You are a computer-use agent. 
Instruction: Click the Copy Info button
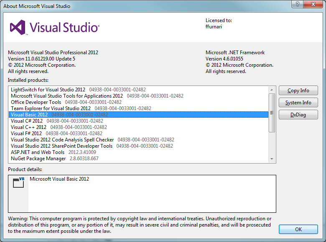pos(298,91)
